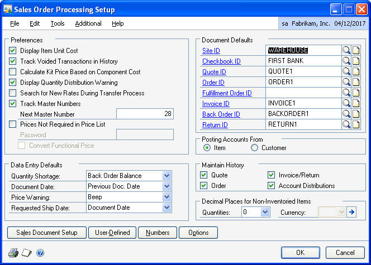This screenshot has width=371, height=265.
Task: Open the Edit menu
Action: 35,23
